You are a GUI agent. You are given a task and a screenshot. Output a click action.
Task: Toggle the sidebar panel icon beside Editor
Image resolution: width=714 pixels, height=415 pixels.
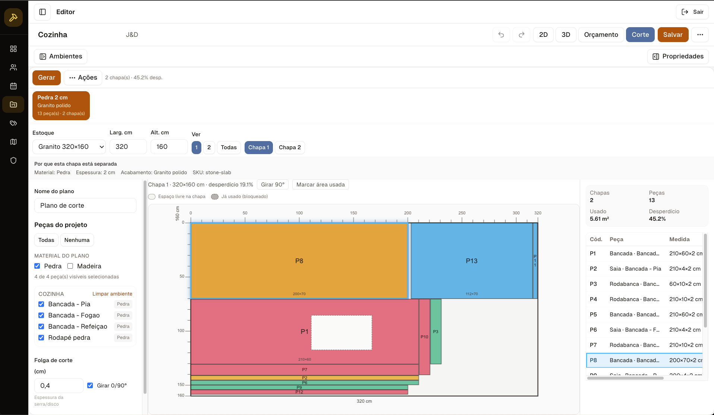coord(43,12)
